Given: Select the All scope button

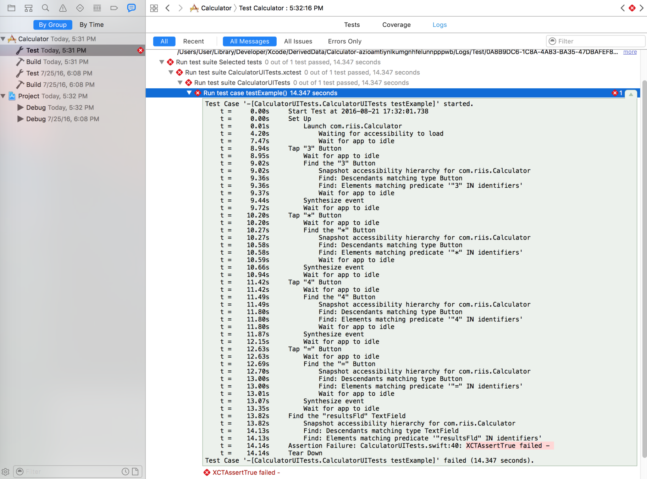Looking at the screenshot, I should (164, 42).
